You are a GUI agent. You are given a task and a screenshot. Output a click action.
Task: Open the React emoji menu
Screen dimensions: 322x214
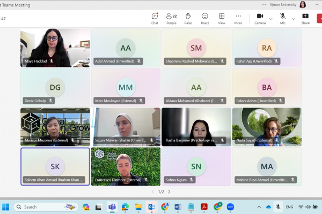coord(204,18)
